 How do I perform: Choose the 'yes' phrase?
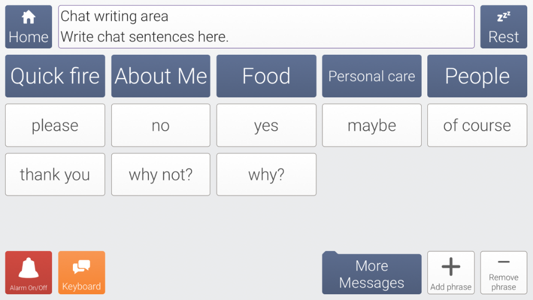(x=266, y=126)
